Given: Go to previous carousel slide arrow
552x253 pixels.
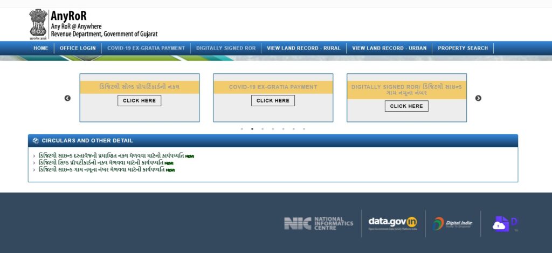Looking at the screenshot, I should coord(67,98).
